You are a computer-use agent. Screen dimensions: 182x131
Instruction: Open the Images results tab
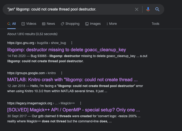[x=93, y=24]
